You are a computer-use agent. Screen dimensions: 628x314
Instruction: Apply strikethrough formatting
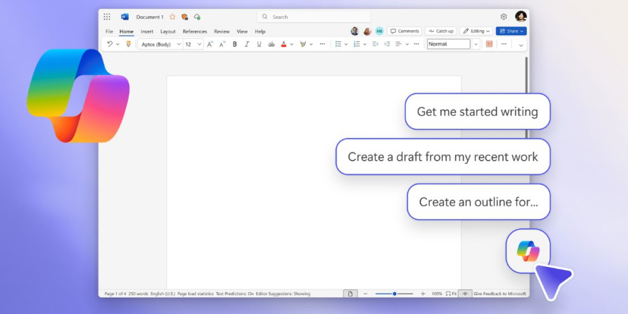click(x=271, y=44)
